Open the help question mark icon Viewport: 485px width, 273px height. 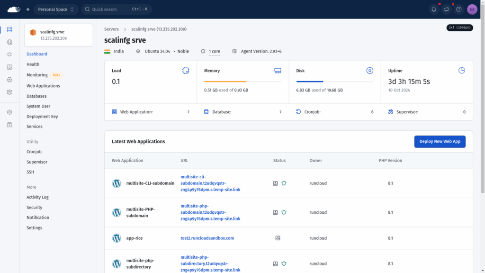pos(458,9)
